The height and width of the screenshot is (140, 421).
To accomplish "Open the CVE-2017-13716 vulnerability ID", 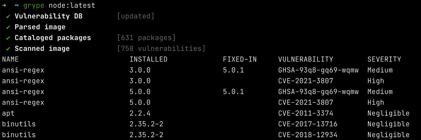I will pyautogui.click(x=308, y=124).
